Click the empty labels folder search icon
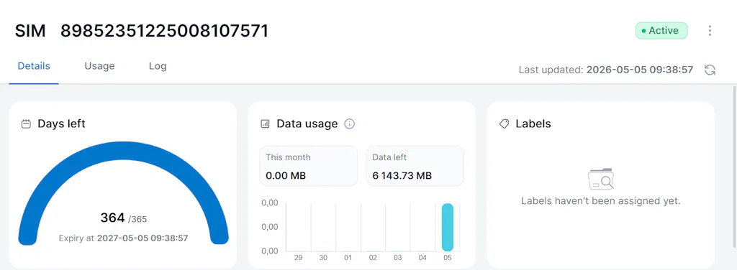 coord(601,179)
